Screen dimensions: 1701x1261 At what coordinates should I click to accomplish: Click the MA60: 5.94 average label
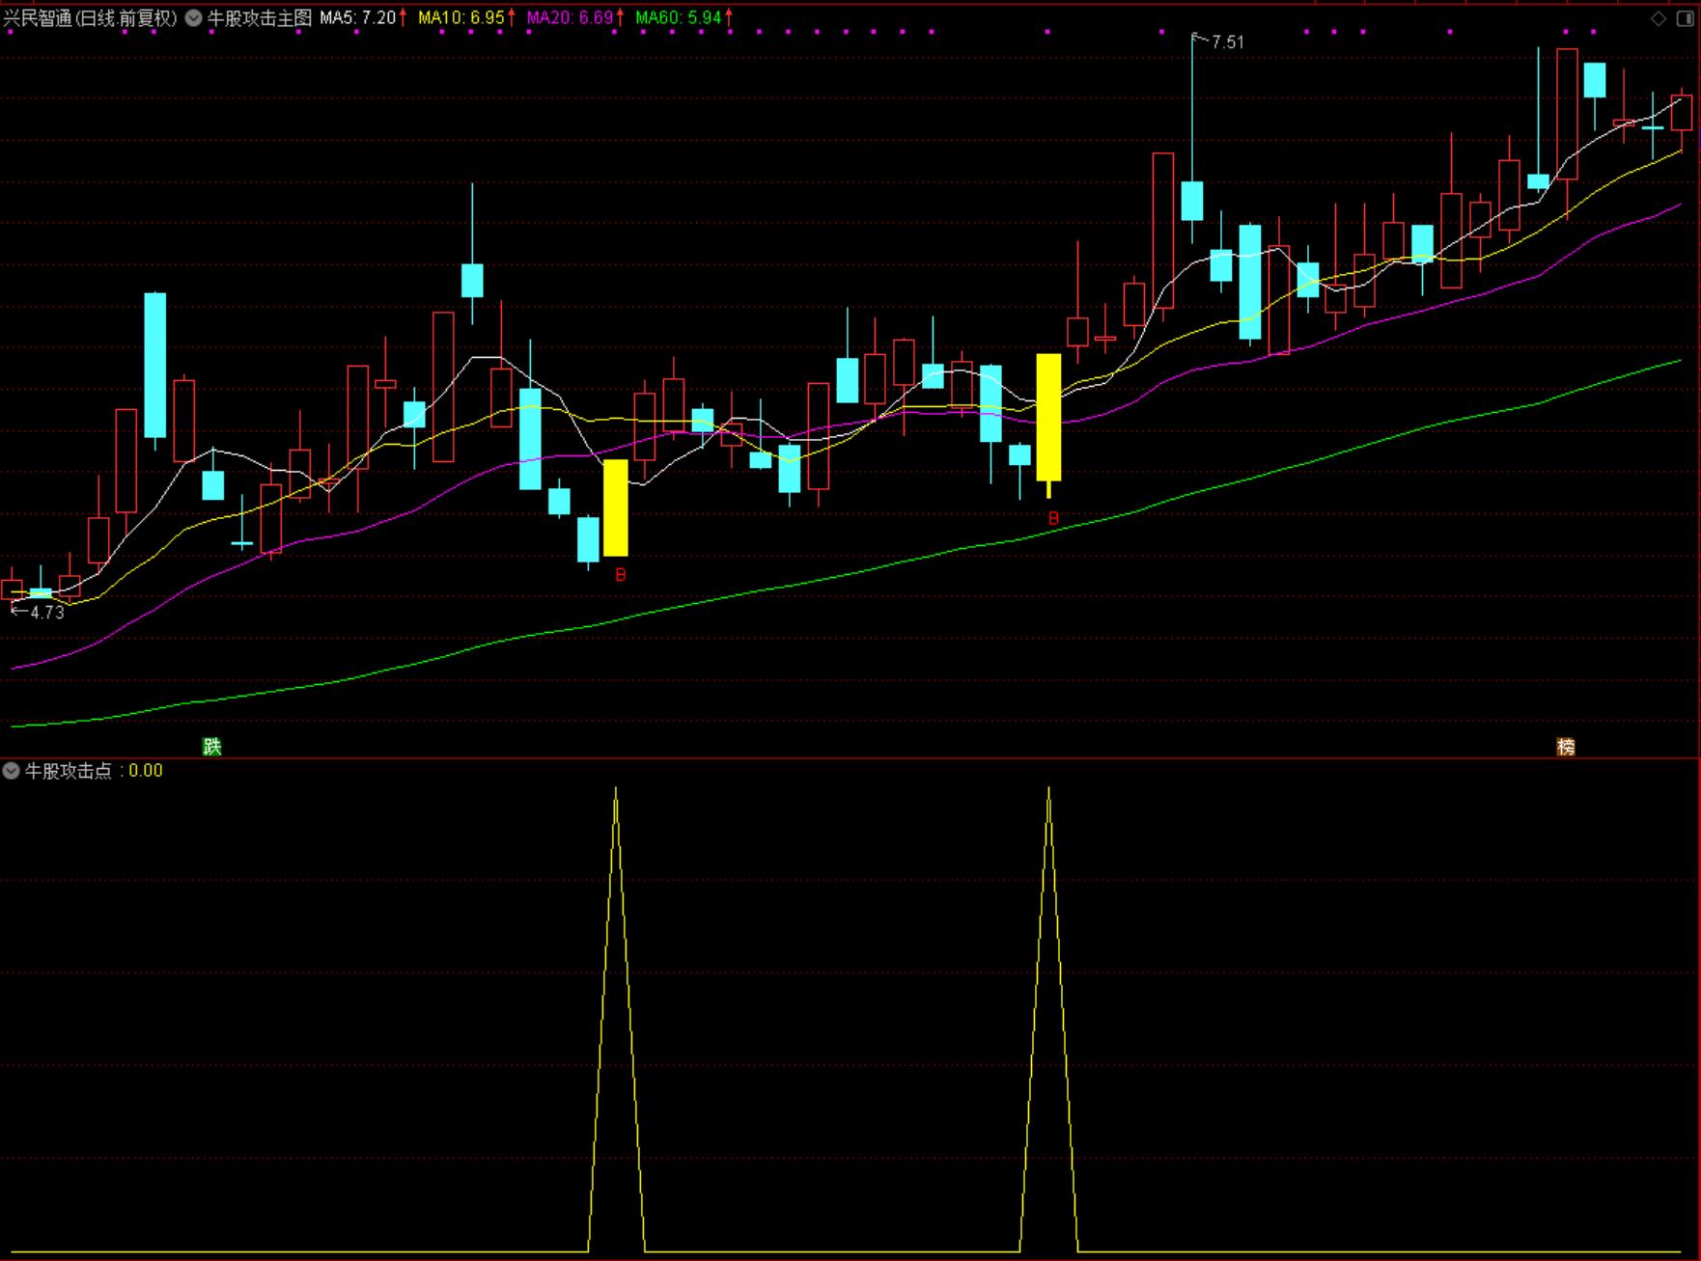coord(679,17)
